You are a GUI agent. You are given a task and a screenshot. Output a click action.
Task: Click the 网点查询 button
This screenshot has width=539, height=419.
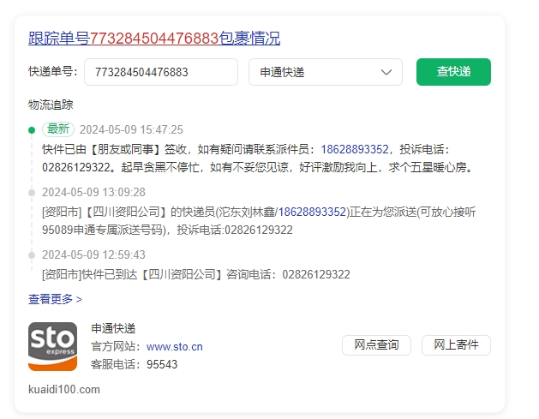376,344
